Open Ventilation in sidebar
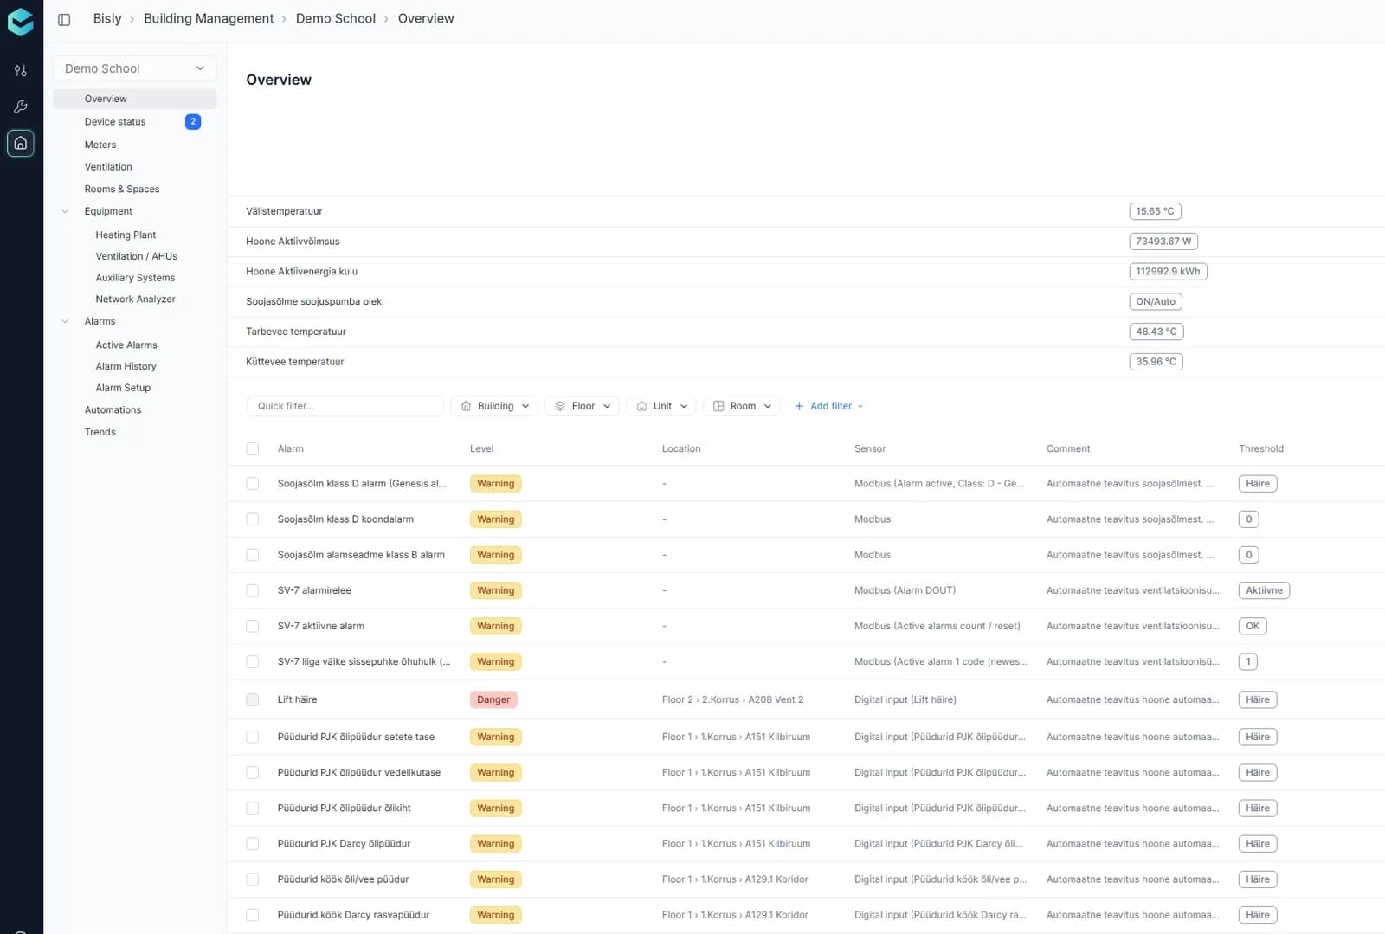 (x=108, y=167)
